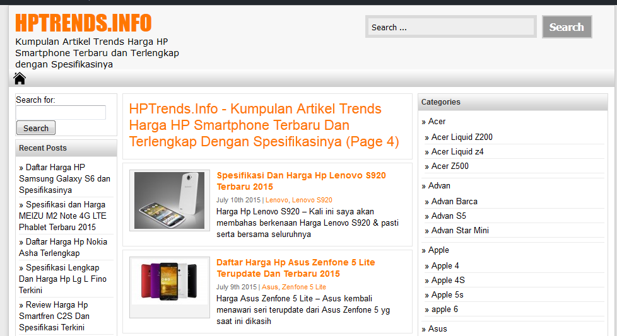Click the gray header Search button
The height and width of the screenshot is (336, 617).
[x=567, y=26]
